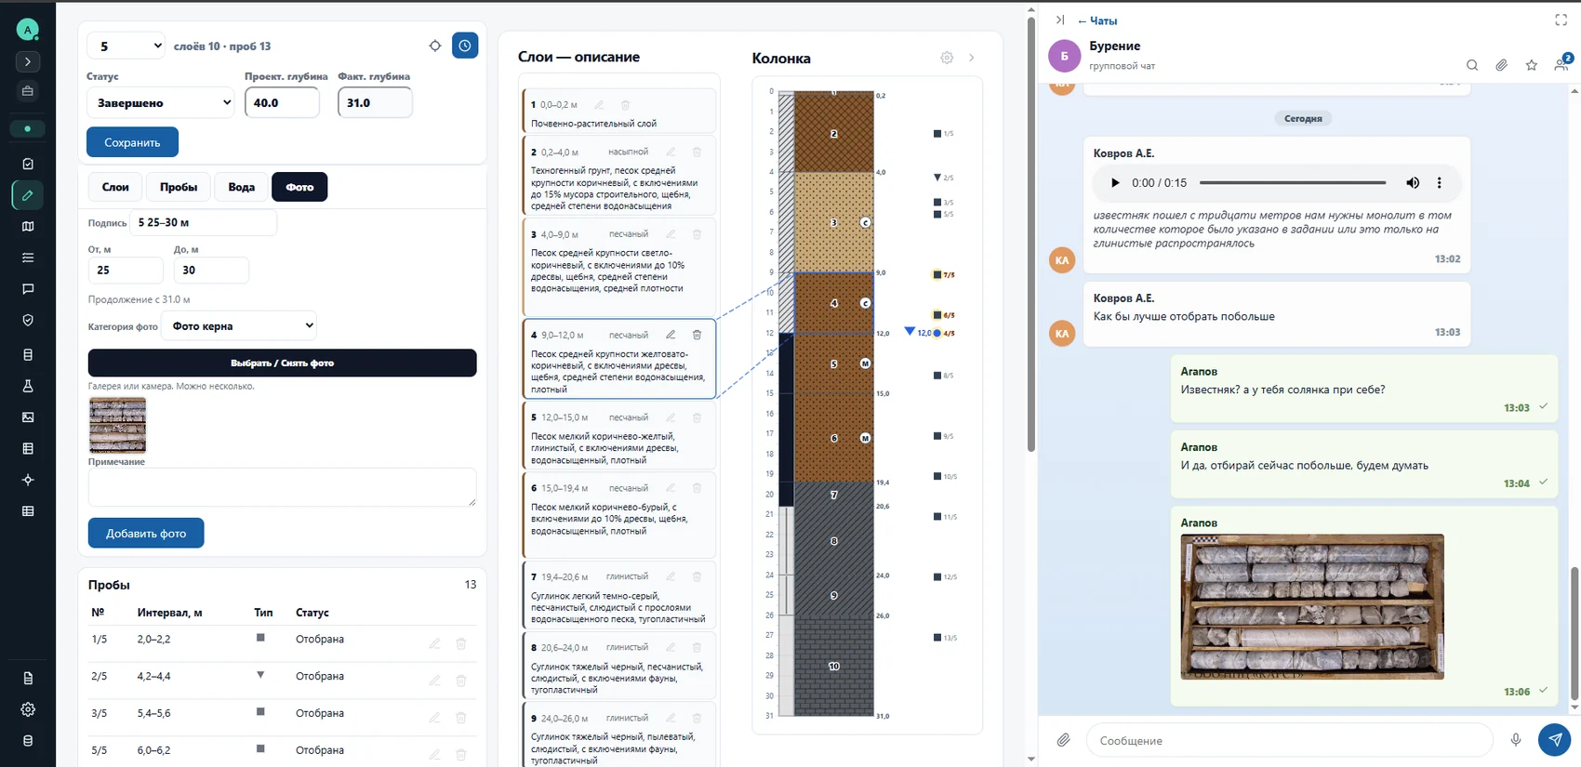Click the chevron next to Колонка settings

pos(972,58)
